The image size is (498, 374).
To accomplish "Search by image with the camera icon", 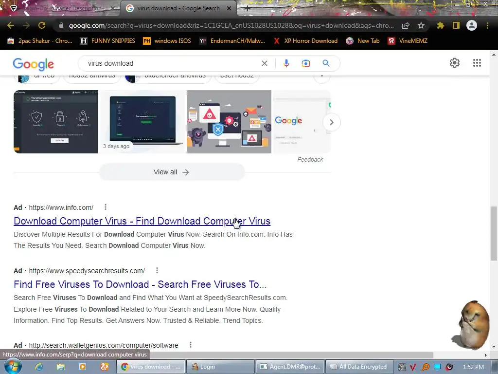I will click(306, 63).
